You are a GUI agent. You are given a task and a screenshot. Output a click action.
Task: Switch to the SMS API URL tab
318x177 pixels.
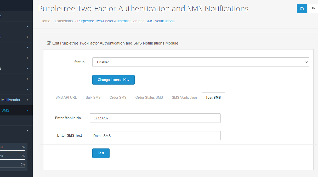point(66,97)
